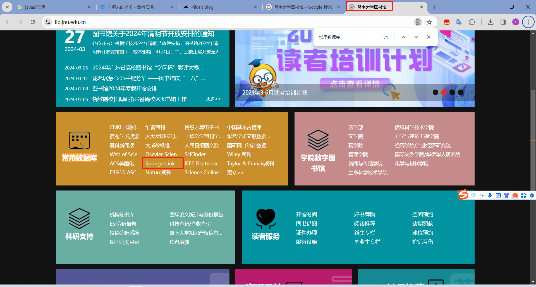Open the tab search dropdown arrow
Viewport: 536px width, 287px height.
(x=7, y=7)
